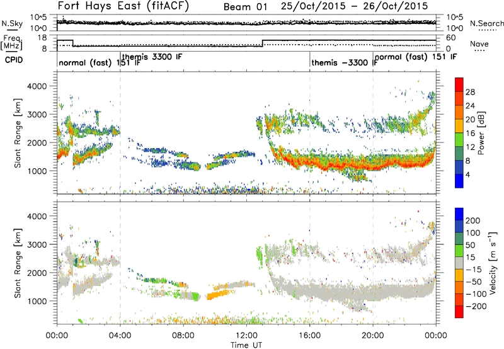Click the '16:00' time tick label
The image size is (504, 349).
(x=309, y=335)
